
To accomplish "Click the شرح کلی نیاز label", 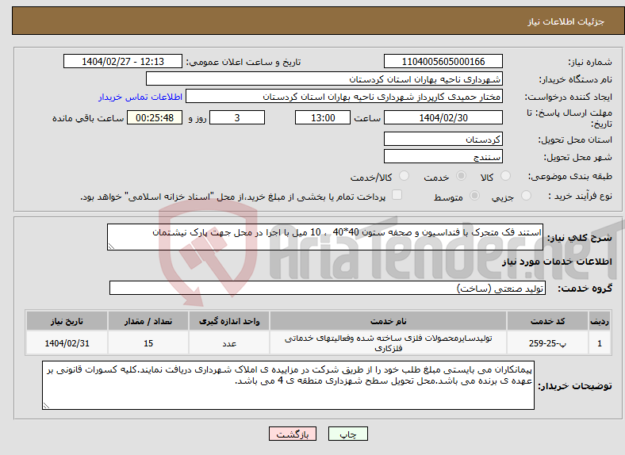I will [580, 238].
